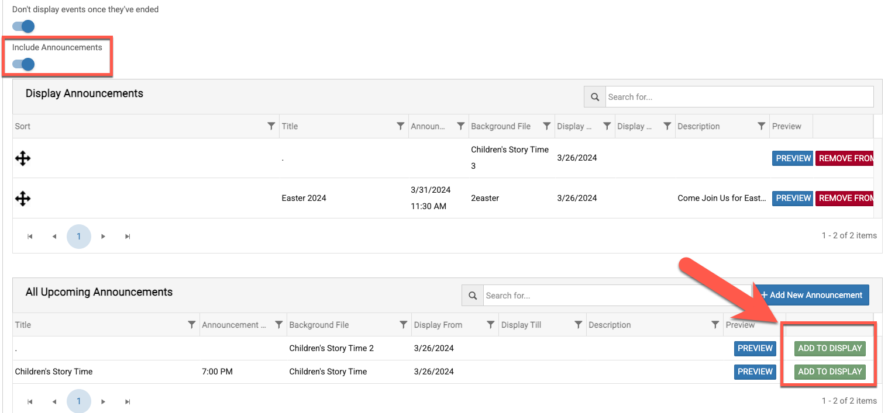
Task: Click filter icon on Display From column
Action: pyautogui.click(x=491, y=325)
